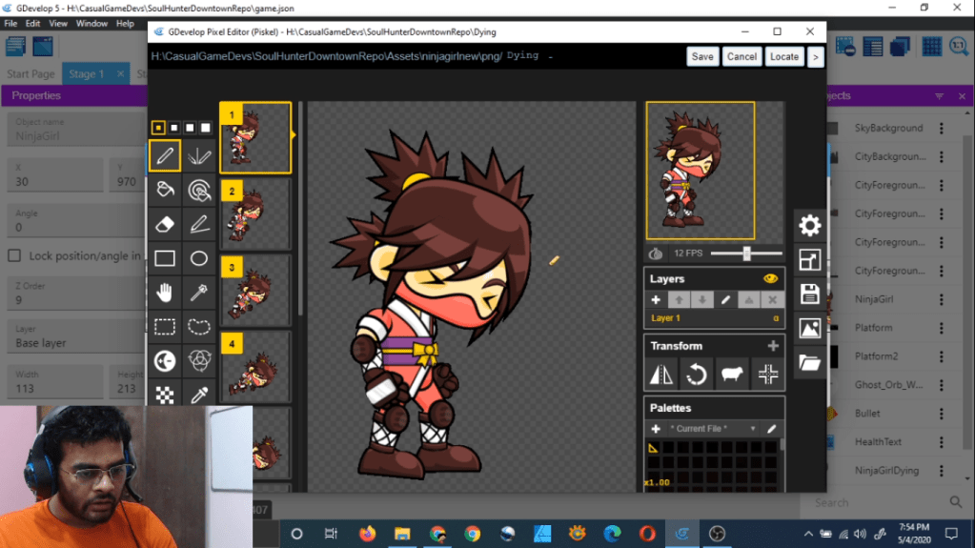The height and width of the screenshot is (548, 975).
Task: Enable the Lock position/angle checkbox
Action: pos(14,255)
